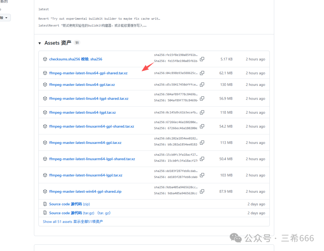Screen dimensions: 324x251
Task: Click size text 54.2 MB
Action: [226, 126]
